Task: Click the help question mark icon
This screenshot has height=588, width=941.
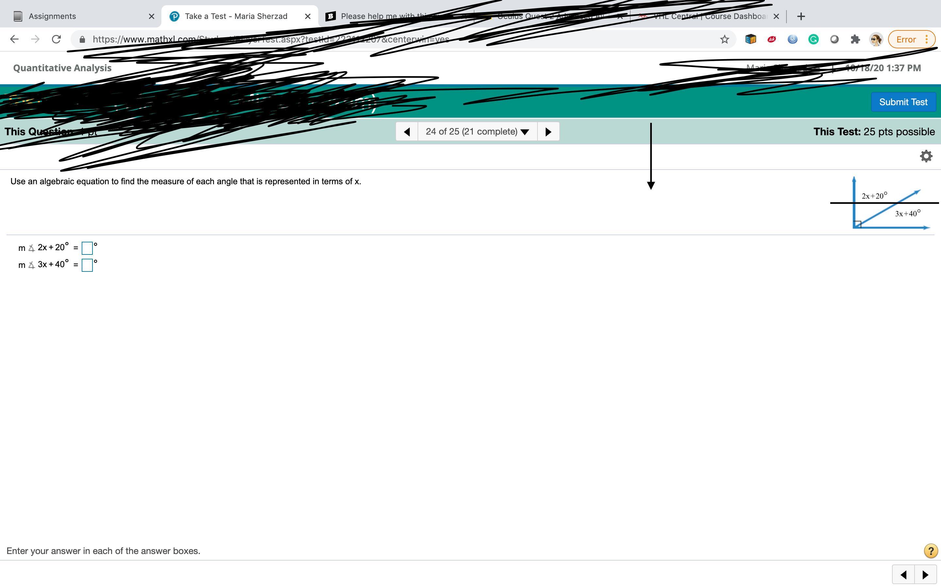Action: (930, 551)
